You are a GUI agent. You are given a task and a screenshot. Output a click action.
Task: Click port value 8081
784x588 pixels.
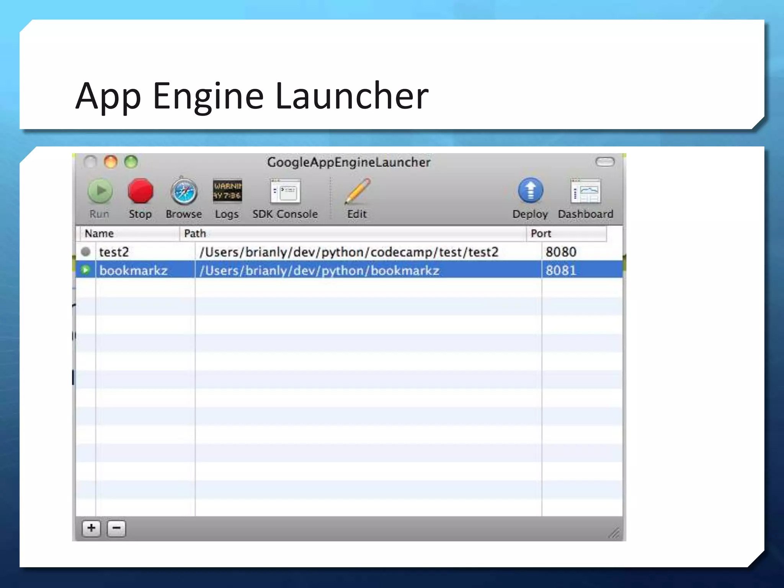click(561, 271)
